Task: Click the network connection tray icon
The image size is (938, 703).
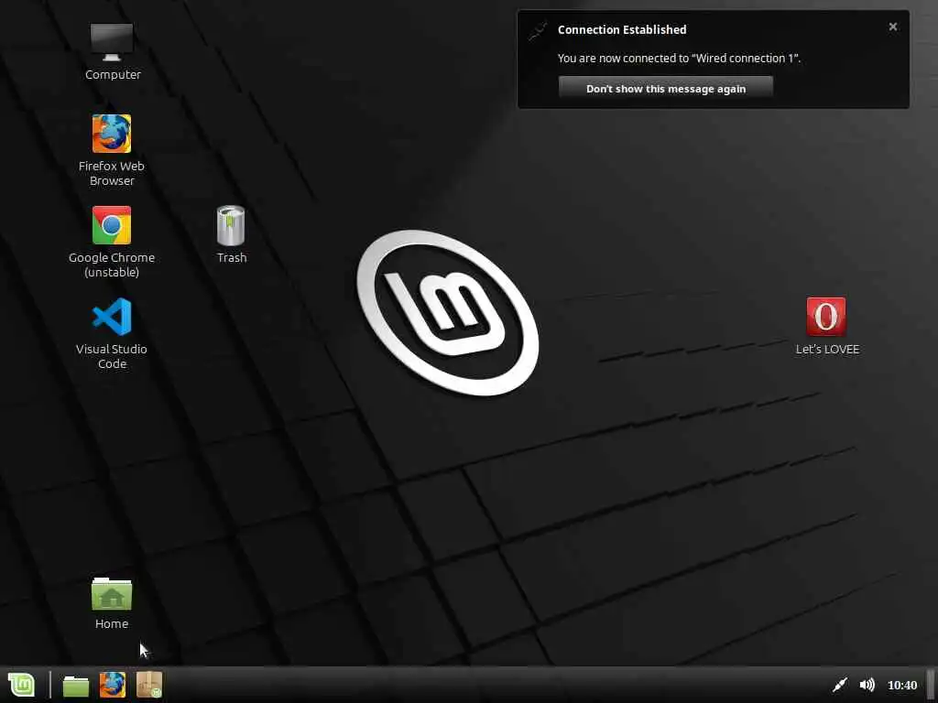Action: point(840,685)
